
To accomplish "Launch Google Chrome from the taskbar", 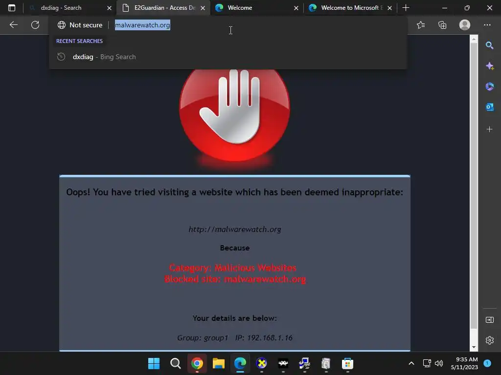I will point(197,363).
